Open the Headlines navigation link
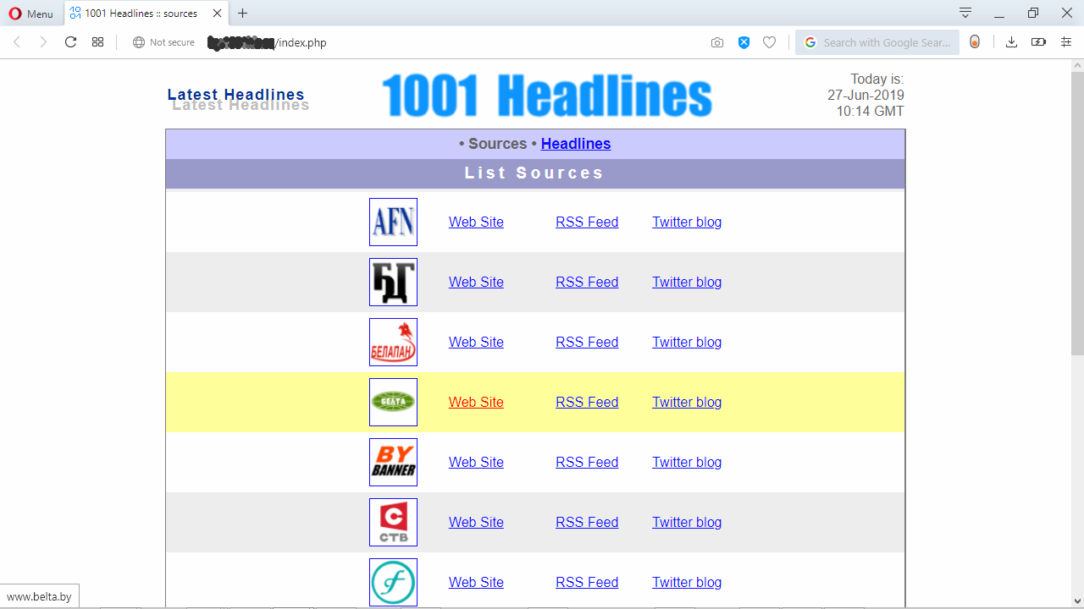 (576, 144)
